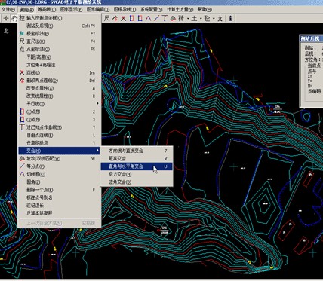This screenshot has width=323, height=281.
Task: Open the 文件(F) menu
Action: pos(8,10)
